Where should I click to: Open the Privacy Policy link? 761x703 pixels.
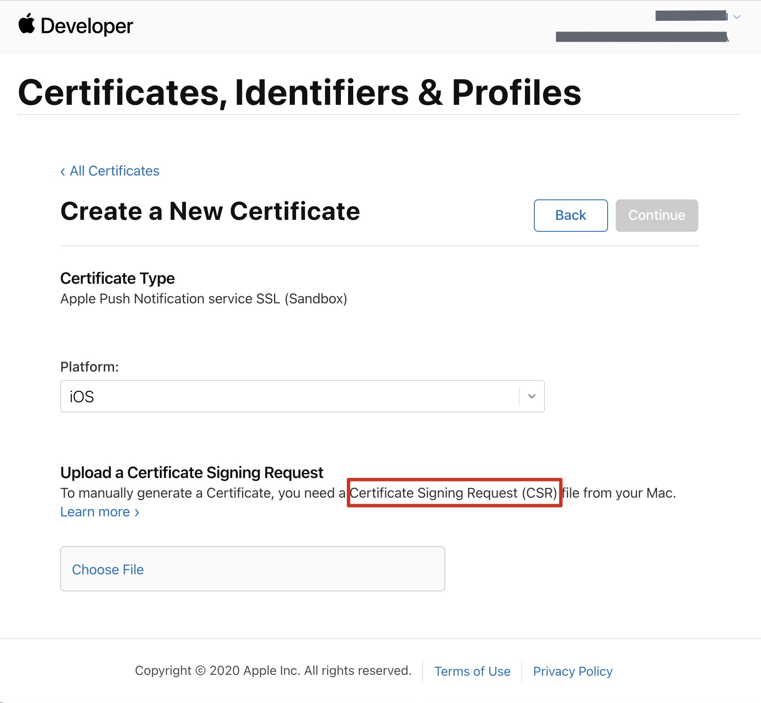click(x=573, y=671)
